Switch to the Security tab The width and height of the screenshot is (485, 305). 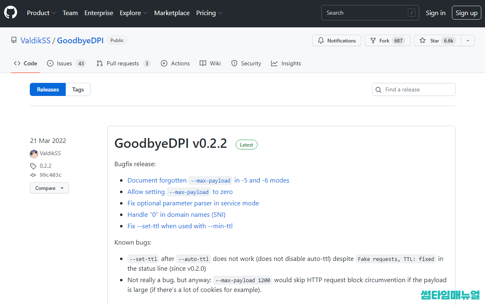246,63
